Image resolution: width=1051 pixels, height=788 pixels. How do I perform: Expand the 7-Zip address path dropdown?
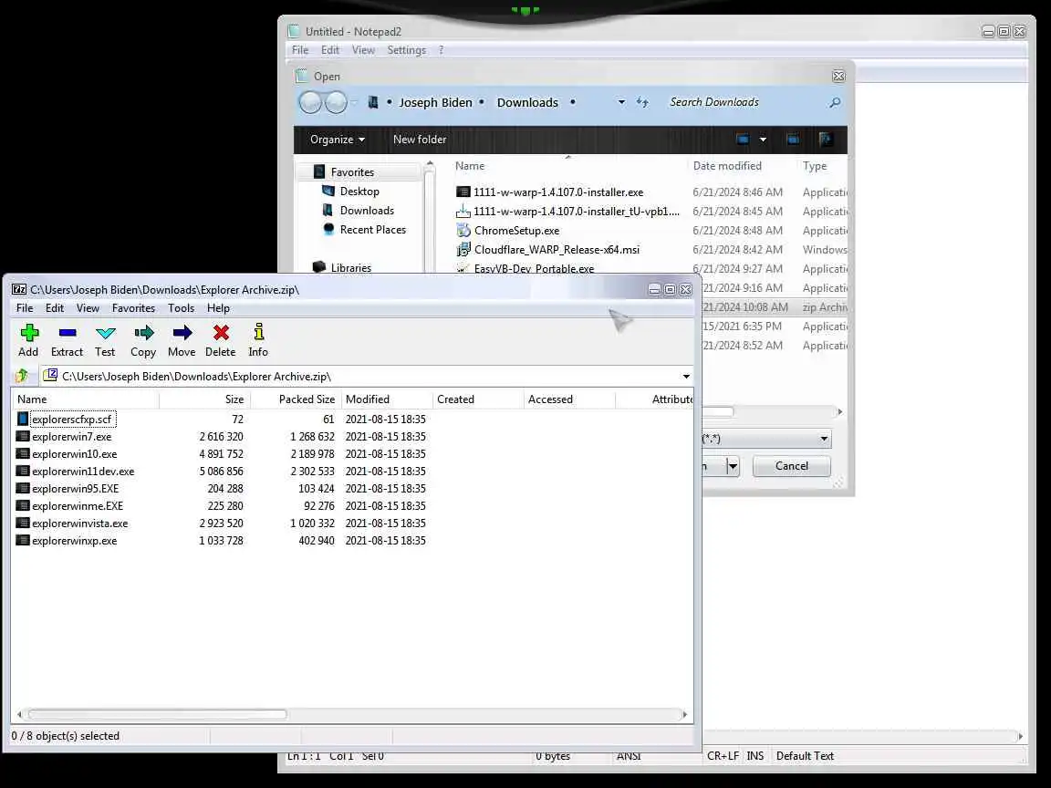pos(686,377)
